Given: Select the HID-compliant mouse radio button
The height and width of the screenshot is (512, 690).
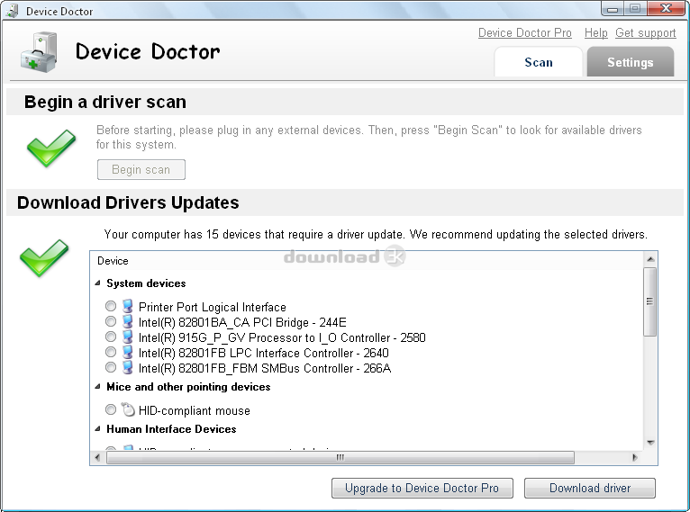Looking at the screenshot, I should [111, 409].
